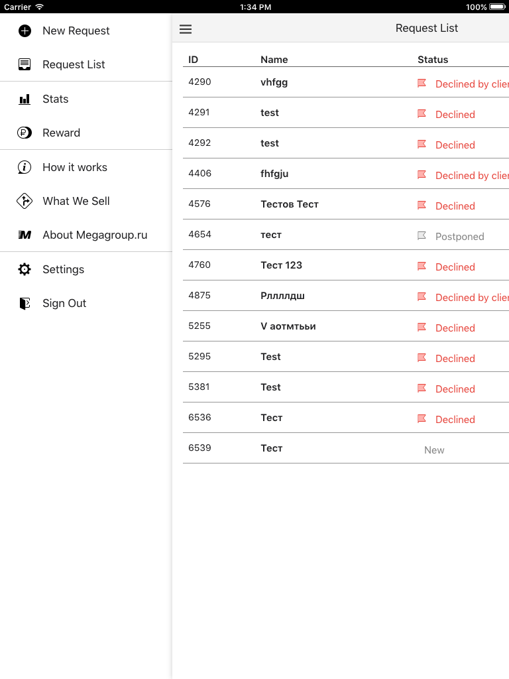The image size is (509, 679).
Task: Click the red flag for request 4291
Action: pyautogui.click(x=422, y=113)
